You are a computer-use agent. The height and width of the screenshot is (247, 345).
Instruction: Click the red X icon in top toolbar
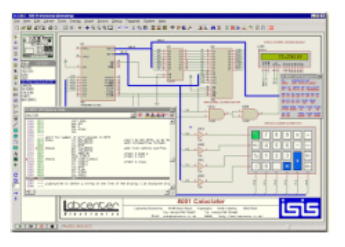click(x=233, y=28)
